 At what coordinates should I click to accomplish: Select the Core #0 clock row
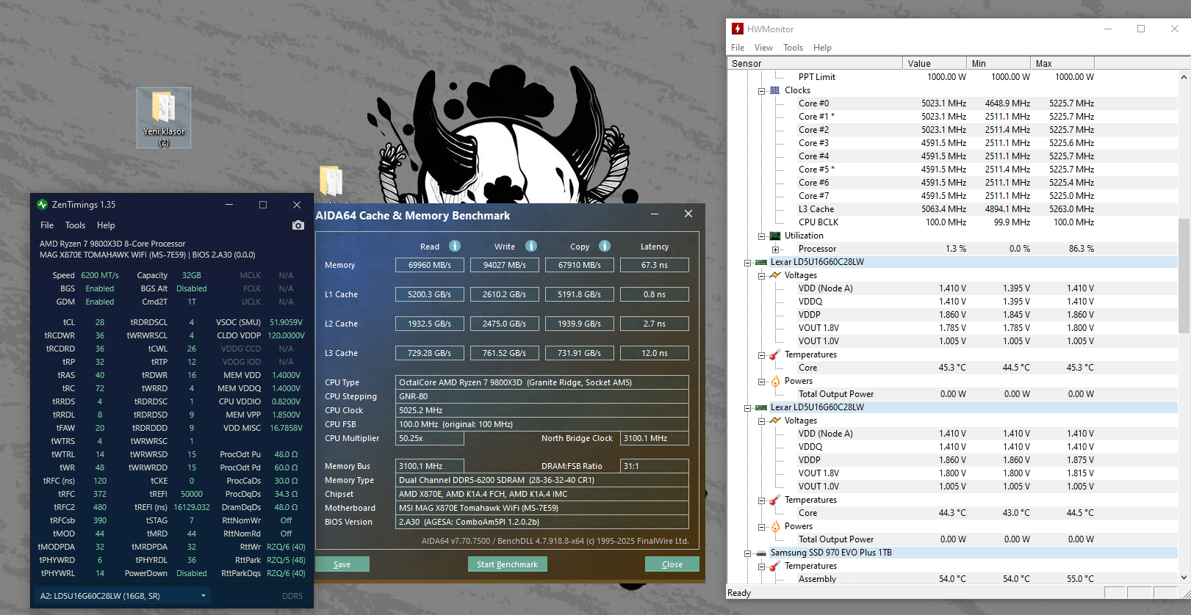click(952, 103)
